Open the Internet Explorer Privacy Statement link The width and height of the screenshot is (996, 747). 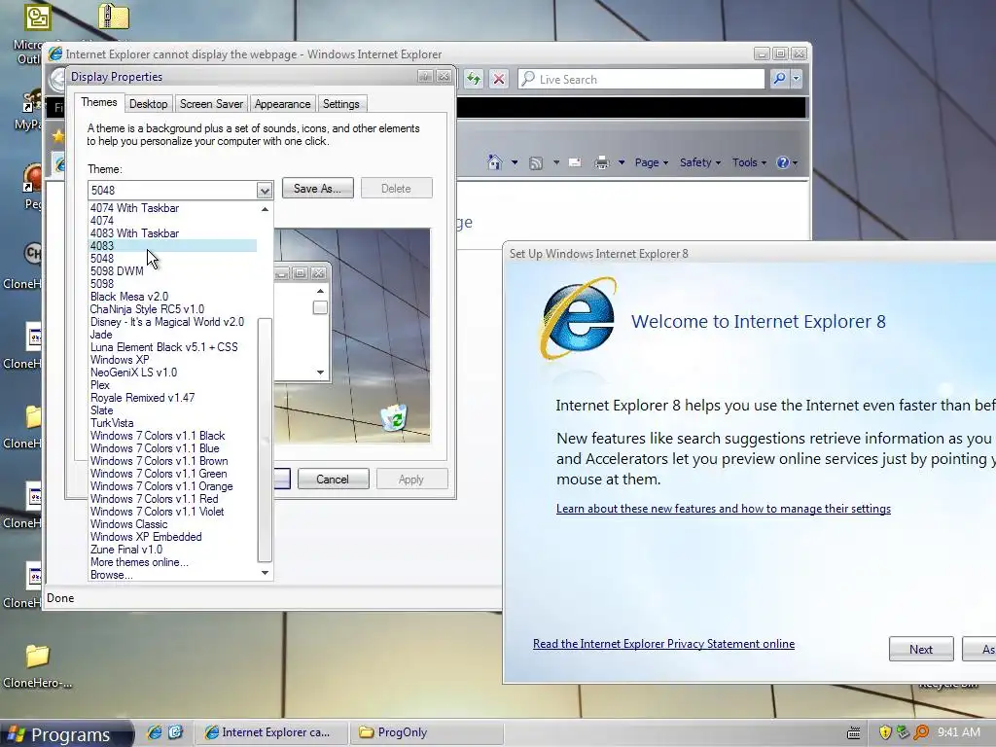pyautogui.click(x=663, y=644)
